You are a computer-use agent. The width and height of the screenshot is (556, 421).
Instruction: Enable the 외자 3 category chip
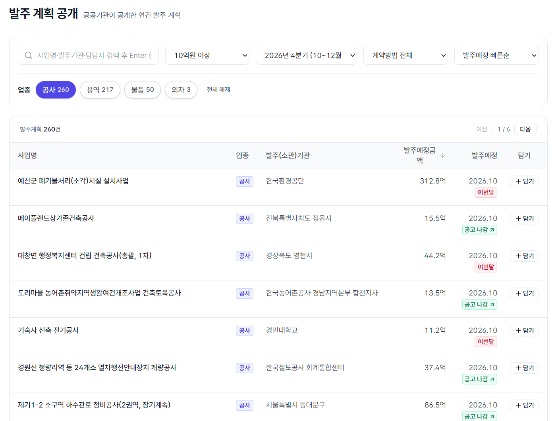point(181,90)
